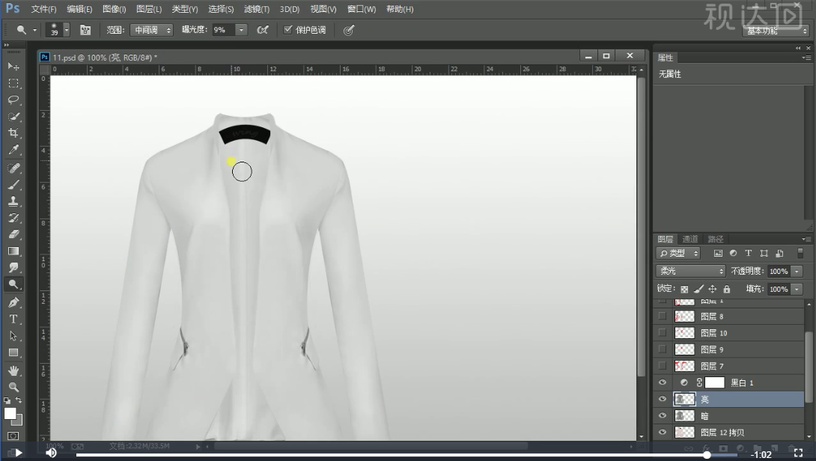Click the foreground color swatch
The width and height of the screenshot is (816, 461).
10,414
